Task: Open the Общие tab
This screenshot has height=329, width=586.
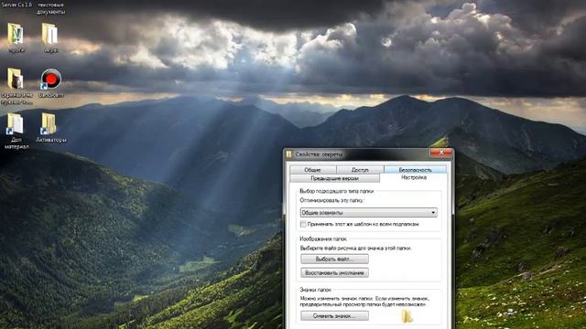Action: click(x=313, y=170)
